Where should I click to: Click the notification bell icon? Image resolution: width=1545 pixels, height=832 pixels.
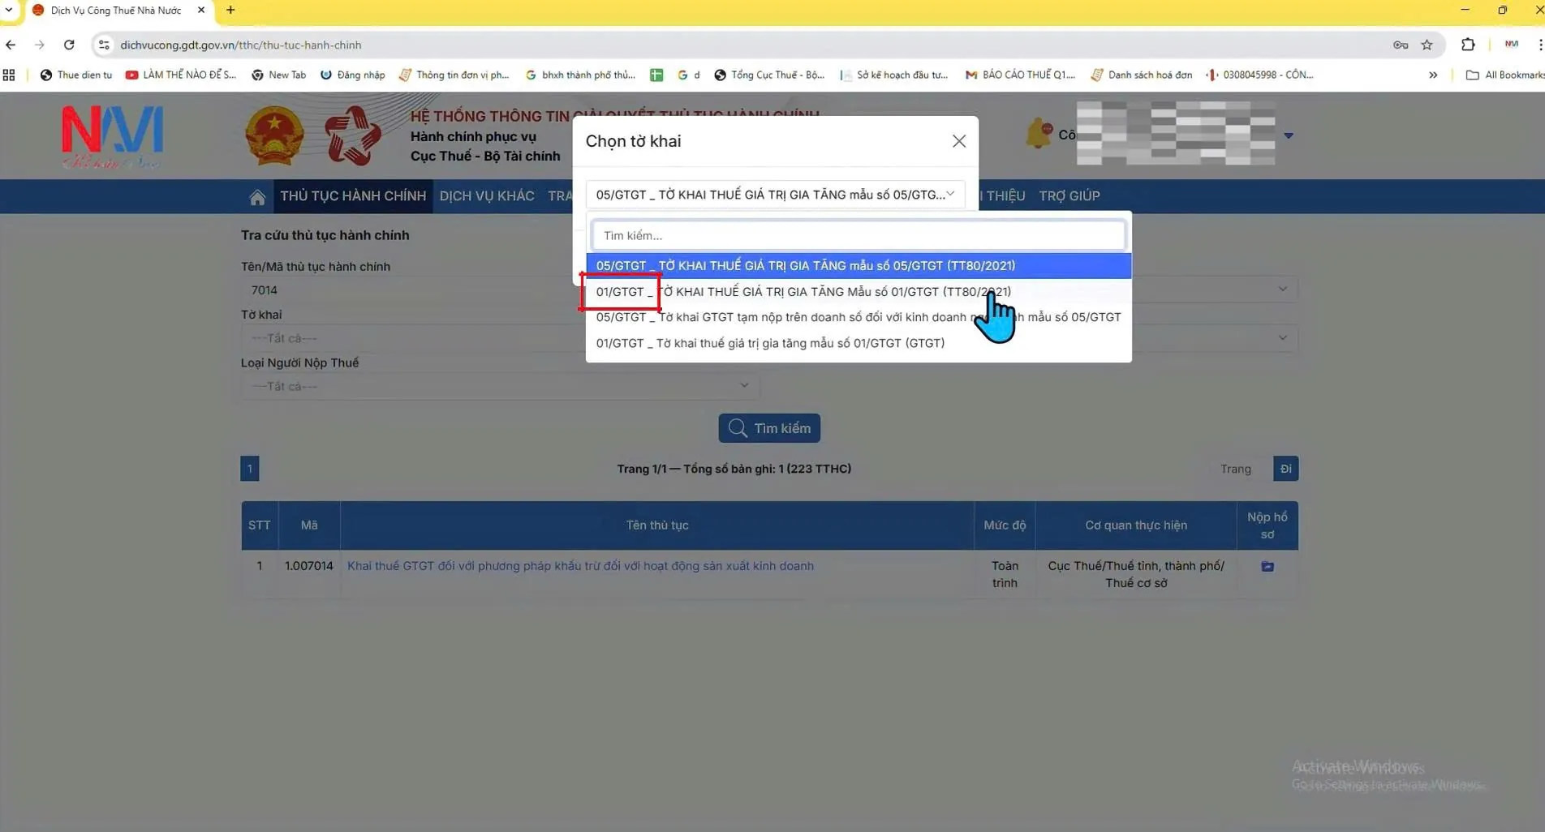(x=1038, y=134)
